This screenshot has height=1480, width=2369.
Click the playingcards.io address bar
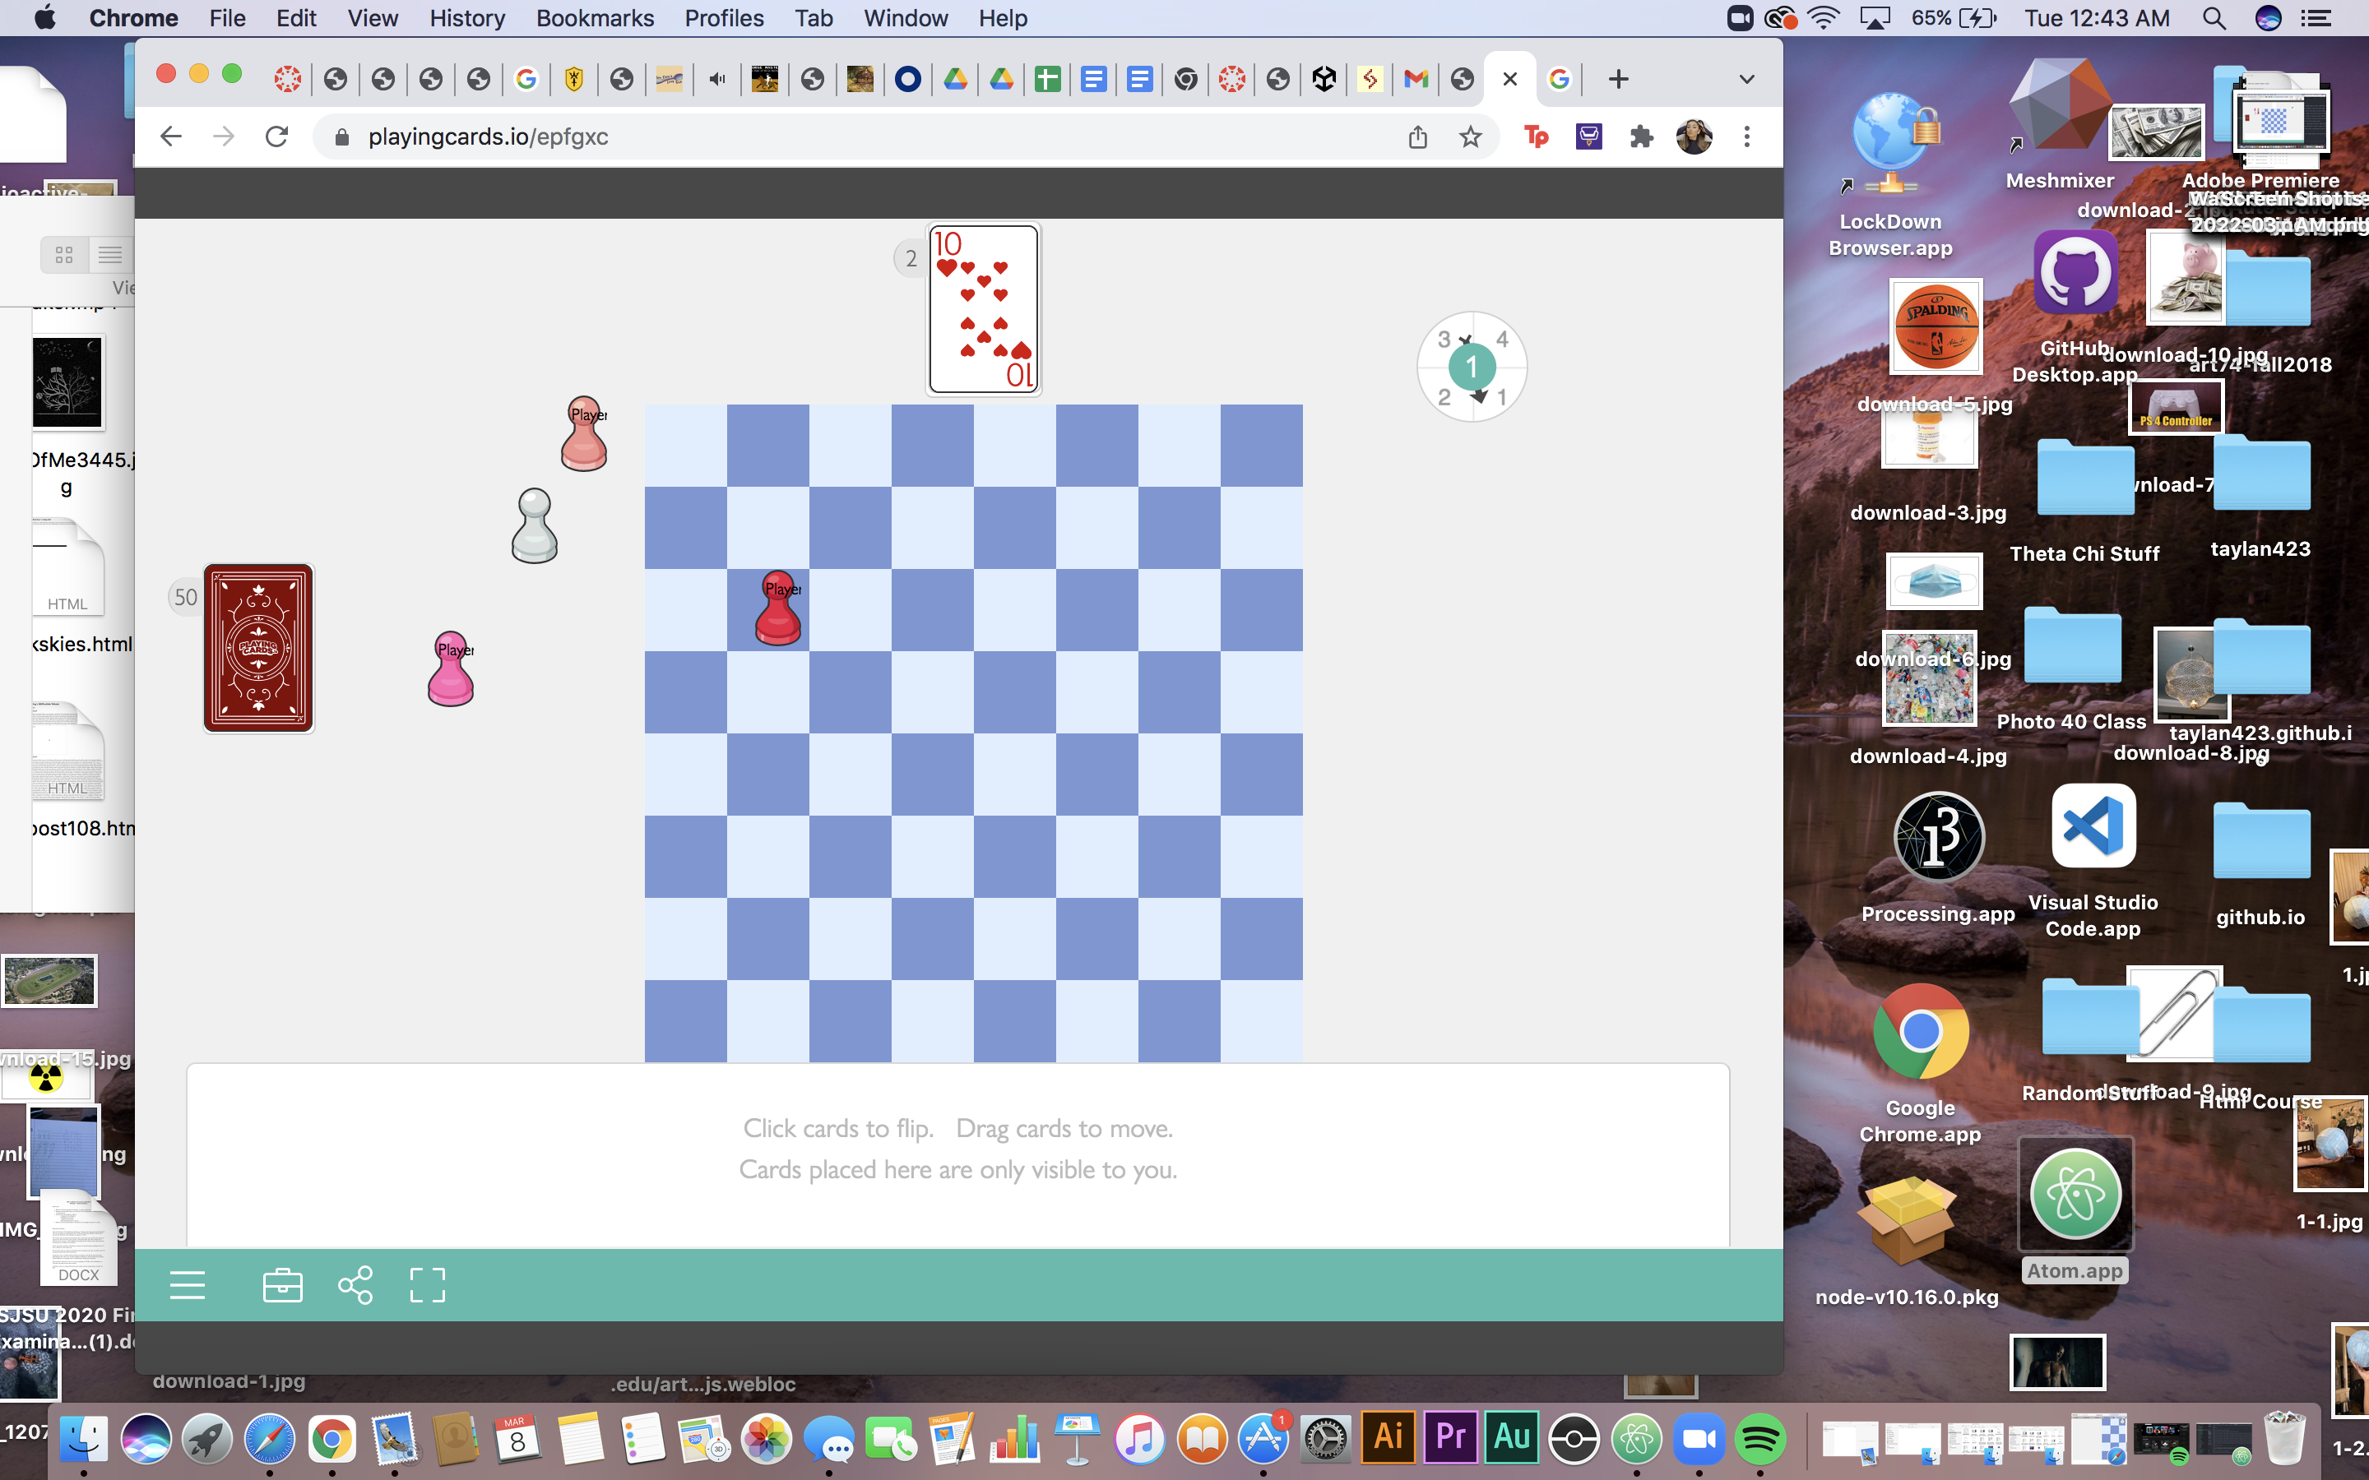click(x=861, y=137)
